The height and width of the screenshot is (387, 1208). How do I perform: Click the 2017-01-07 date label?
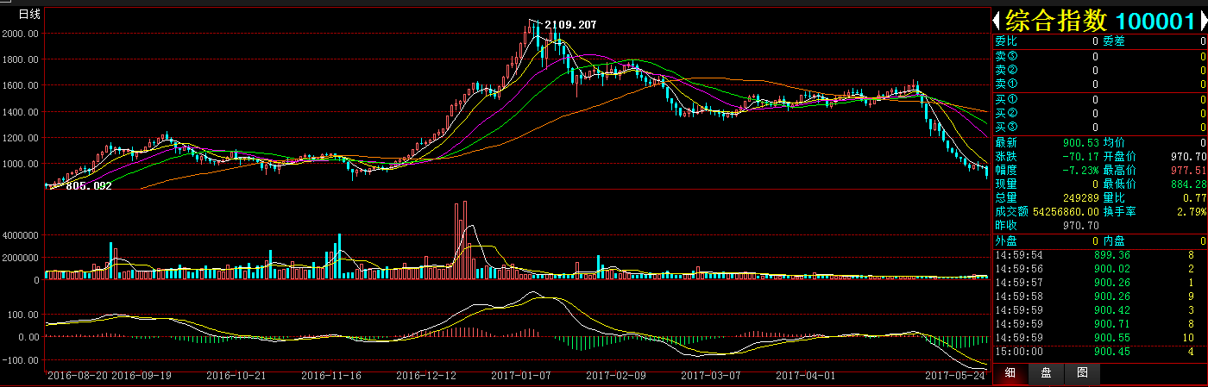tap(522, 376)
